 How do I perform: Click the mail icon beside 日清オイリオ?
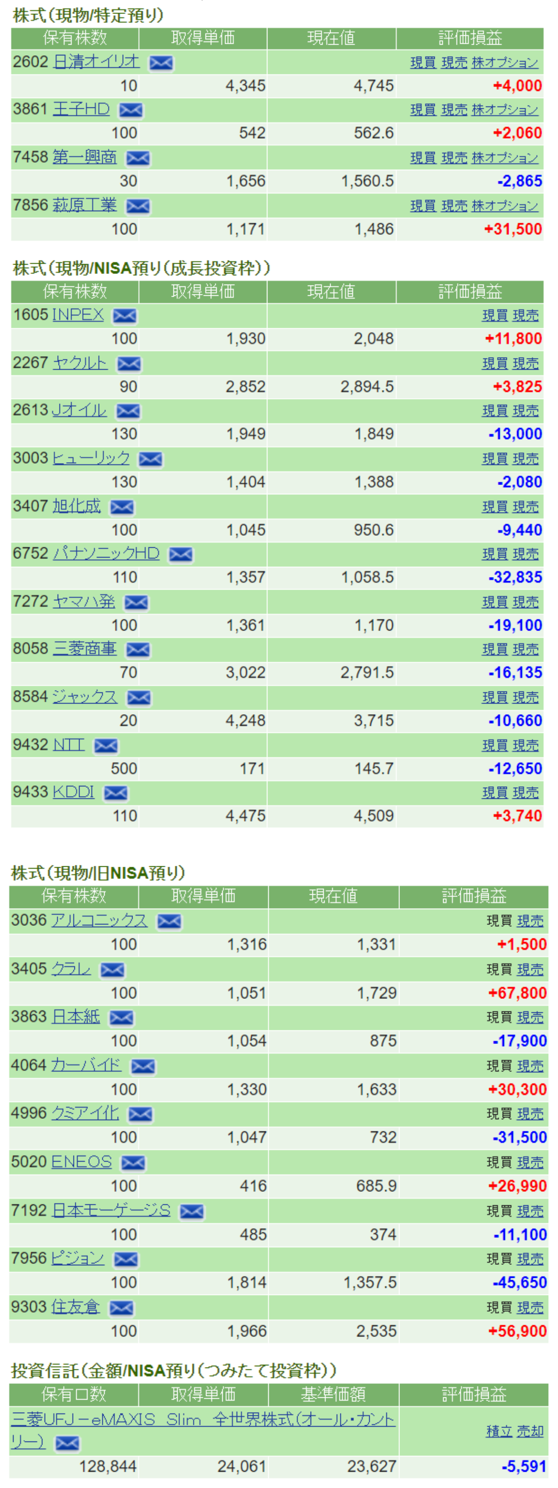[160, 62]
